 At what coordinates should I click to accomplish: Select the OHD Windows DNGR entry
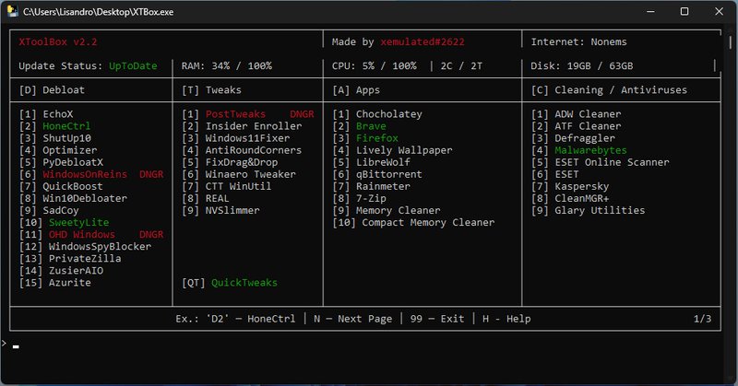point(91,234)
